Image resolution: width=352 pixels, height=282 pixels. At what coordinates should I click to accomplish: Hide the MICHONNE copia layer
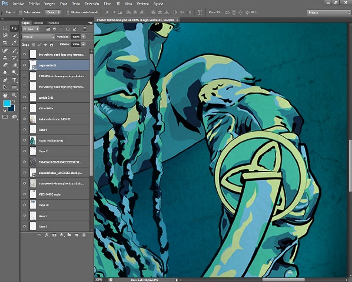point(24,194)
